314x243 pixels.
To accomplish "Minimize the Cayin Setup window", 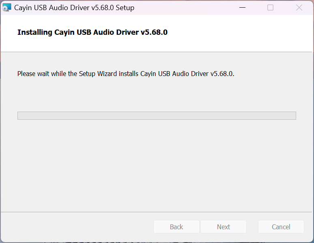I will pos(242,8).
